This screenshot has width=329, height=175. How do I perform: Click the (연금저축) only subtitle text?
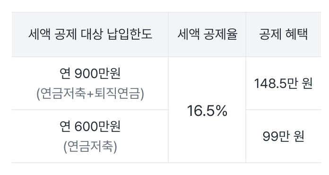pos(90,147)
